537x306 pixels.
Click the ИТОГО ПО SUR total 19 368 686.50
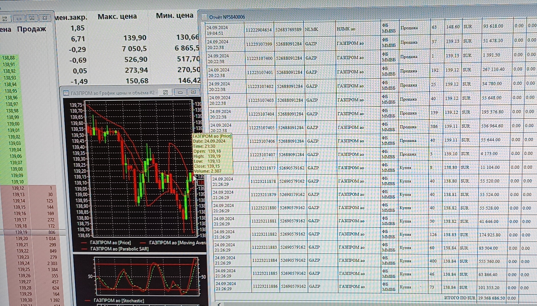pos(491,298)
